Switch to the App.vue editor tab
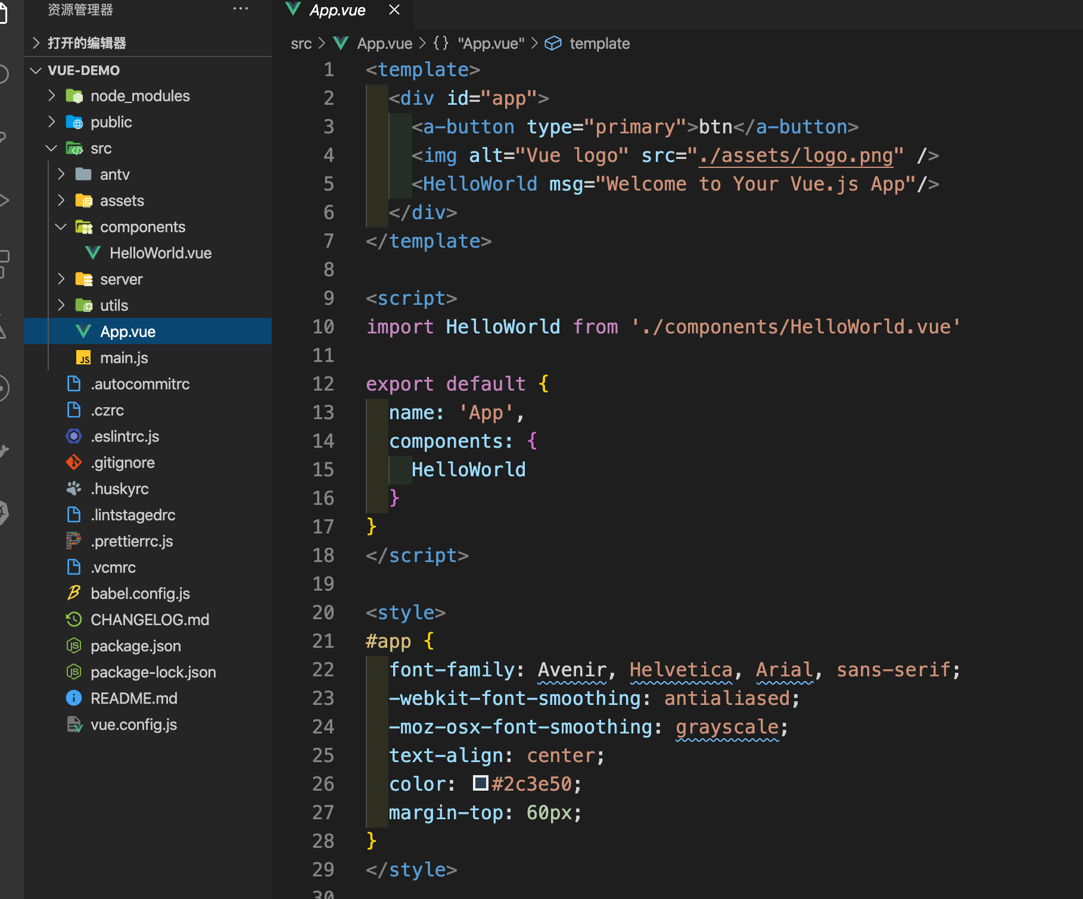This screenshot has height=899, width=1083. pos(337,11)
